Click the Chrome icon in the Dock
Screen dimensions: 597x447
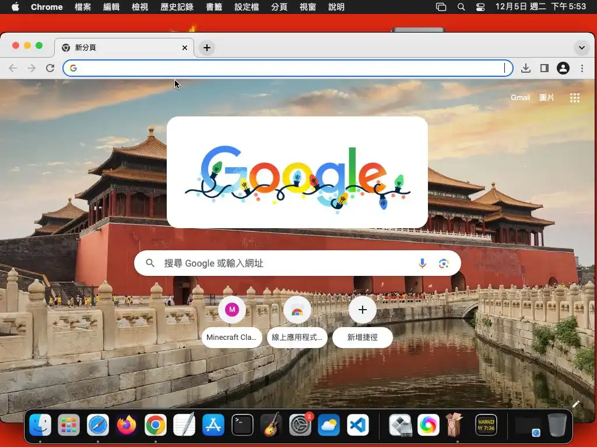tap(155, 424)
